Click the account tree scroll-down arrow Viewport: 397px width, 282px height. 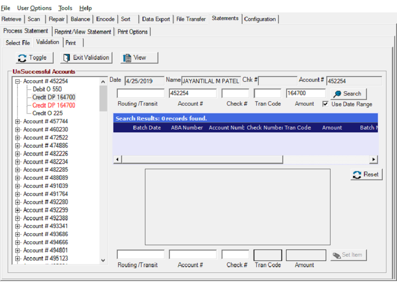point(103,260)
